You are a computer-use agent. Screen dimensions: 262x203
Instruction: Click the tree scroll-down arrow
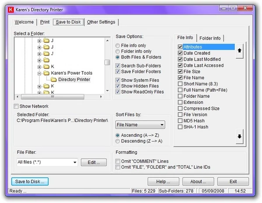pyautogui.click(x=107, y=91)
